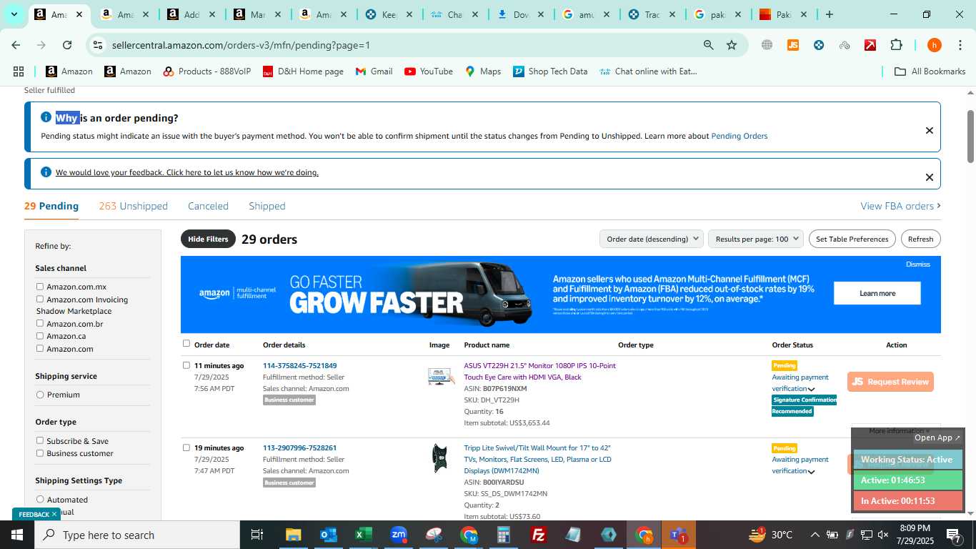Screen dimensions: 976x549
Task: Open Outlook from the taskbar
Action: (x=328, y=535)
